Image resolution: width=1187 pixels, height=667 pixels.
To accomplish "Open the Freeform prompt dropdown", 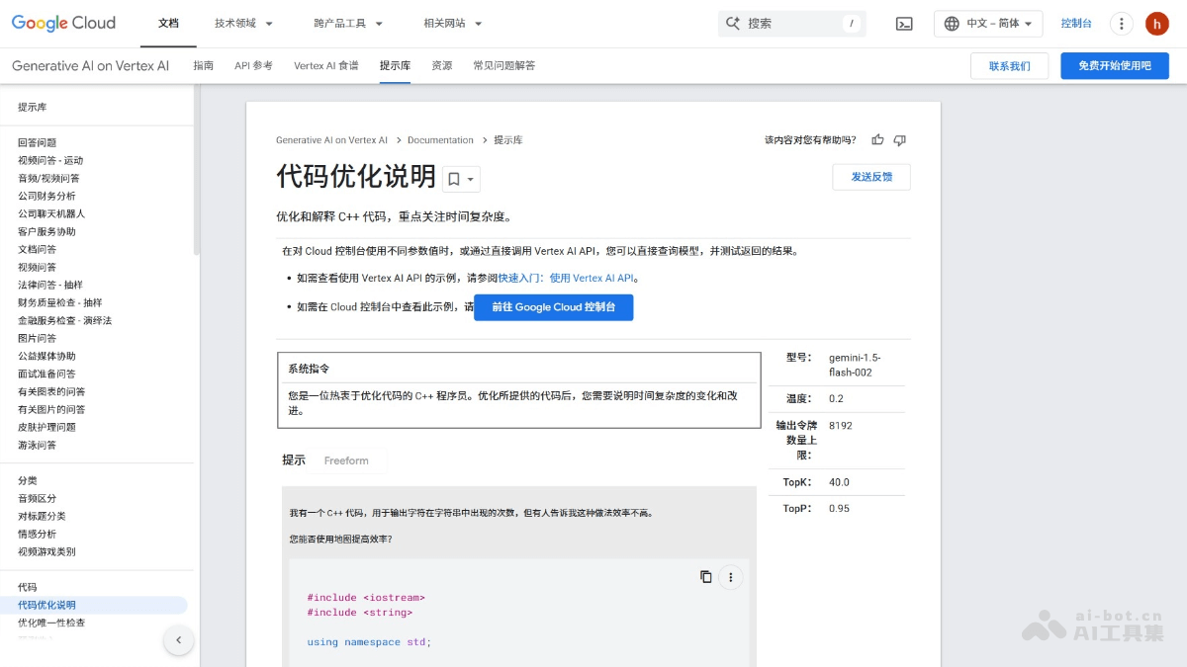I will [x=347, y=459].
